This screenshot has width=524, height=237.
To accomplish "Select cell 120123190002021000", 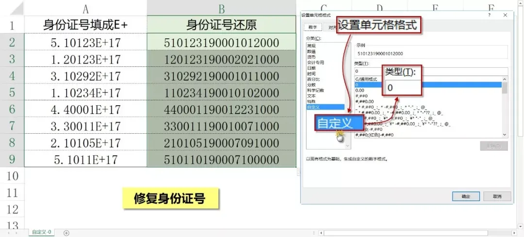I will (221, 59).
